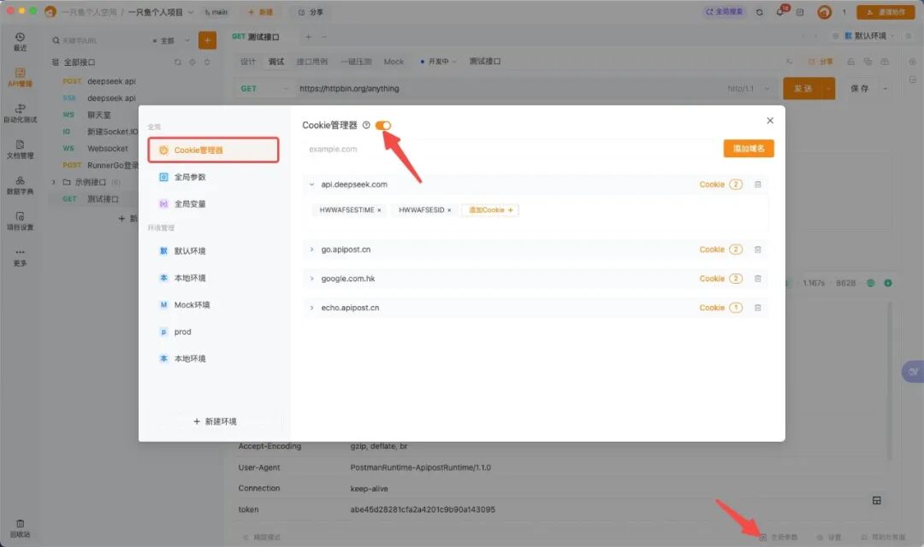This screenshot has height=547, width=924.
Task: Expand the echo.apipost.cn domain row
Action: coord(311,308)
